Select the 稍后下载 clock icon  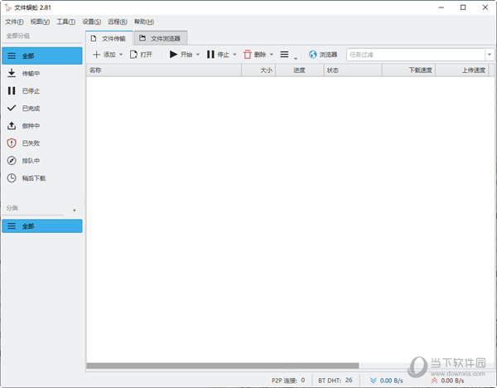12,178
